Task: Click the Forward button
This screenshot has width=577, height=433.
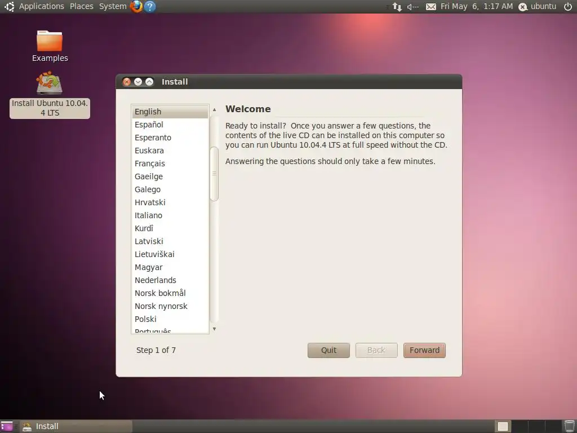Action: tap(424, 350)
